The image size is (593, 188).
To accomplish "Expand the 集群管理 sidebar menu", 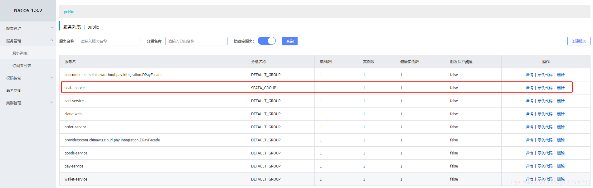I will tap(28, 103).
